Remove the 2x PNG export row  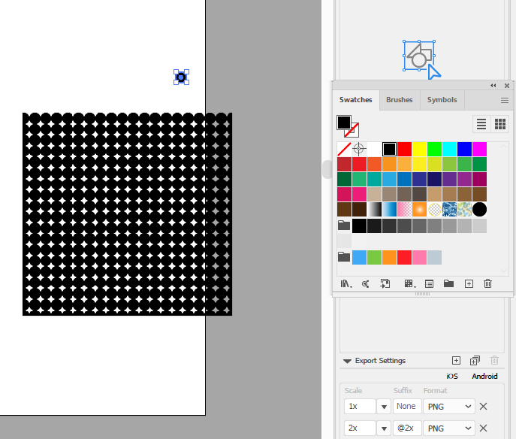pos(483,428)
